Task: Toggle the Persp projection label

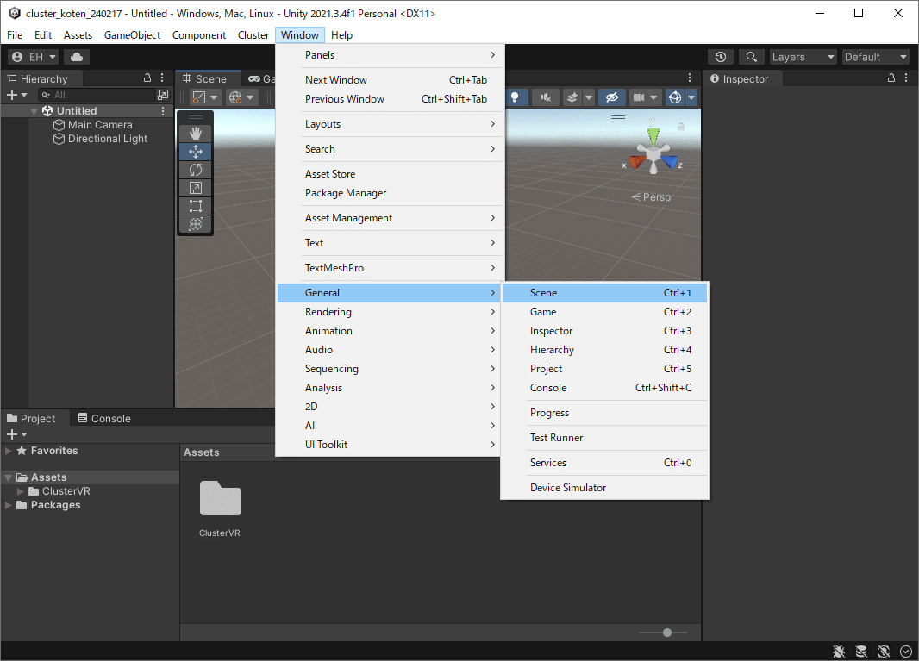Action: click(x=651, y=196)
